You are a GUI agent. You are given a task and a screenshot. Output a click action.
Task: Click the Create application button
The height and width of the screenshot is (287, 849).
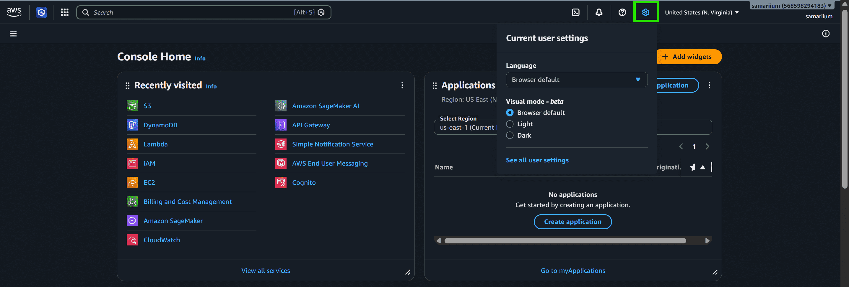click(x=572, y=222)
